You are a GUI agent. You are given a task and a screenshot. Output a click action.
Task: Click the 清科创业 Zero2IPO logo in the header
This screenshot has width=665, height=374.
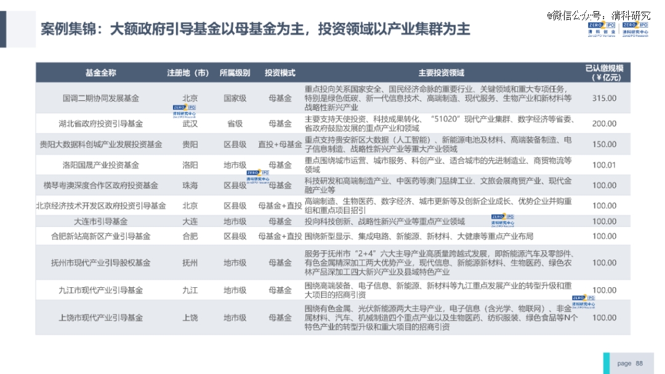pyautogui.click(x=602, y=30)
